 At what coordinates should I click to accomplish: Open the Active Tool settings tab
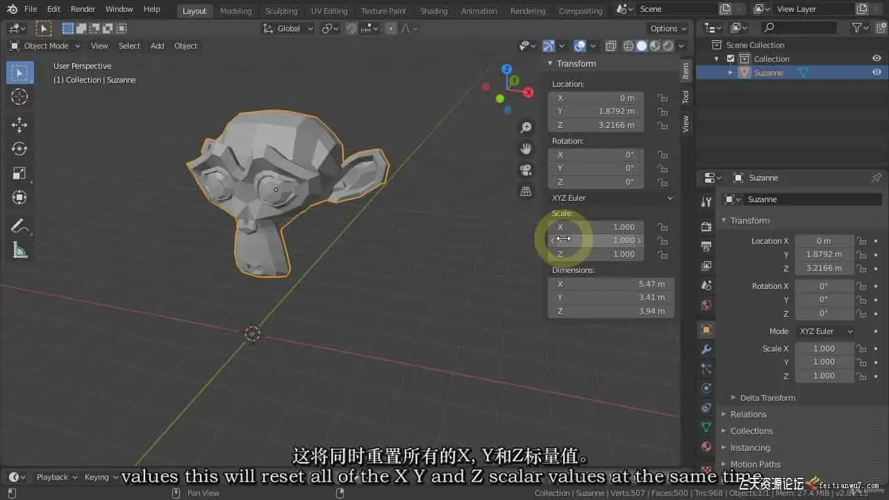[x=706, y=201]
